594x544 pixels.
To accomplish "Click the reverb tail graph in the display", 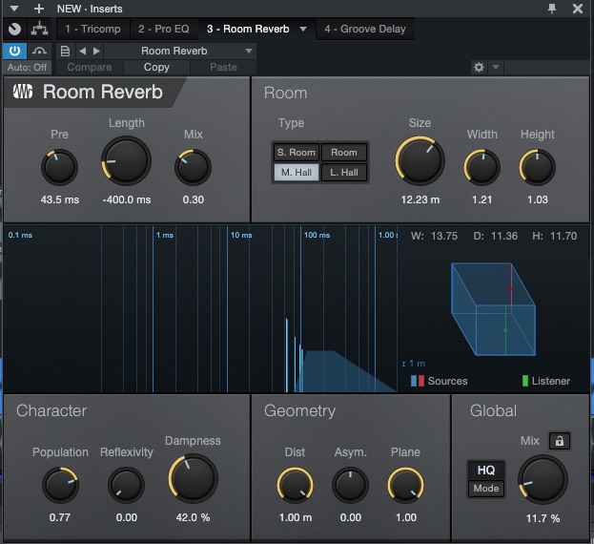I will tap(343, 371).
